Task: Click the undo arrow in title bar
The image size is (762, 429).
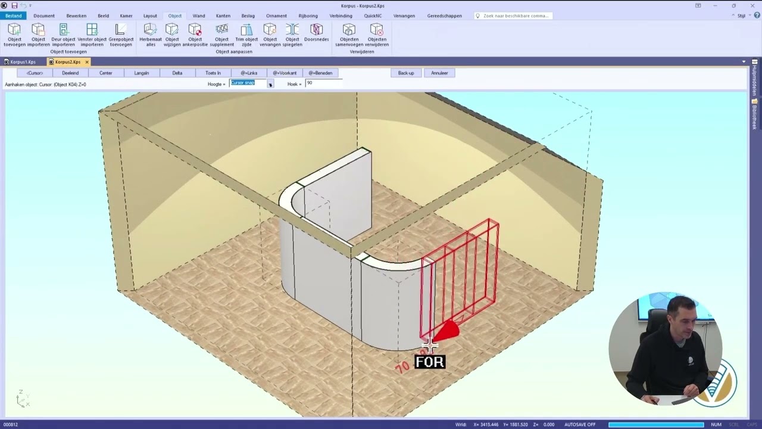Action: coord(23,5)
